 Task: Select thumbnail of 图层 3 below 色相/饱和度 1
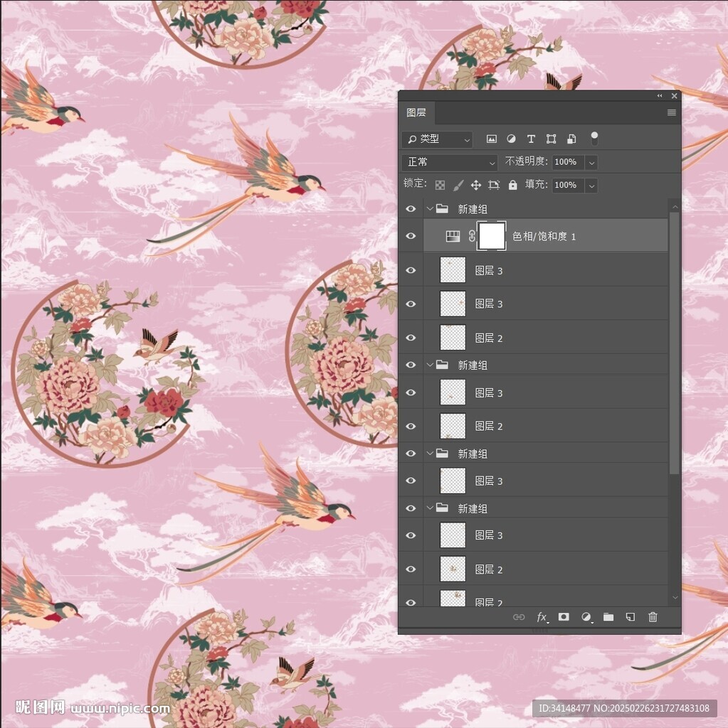click(x=453, y=270)
